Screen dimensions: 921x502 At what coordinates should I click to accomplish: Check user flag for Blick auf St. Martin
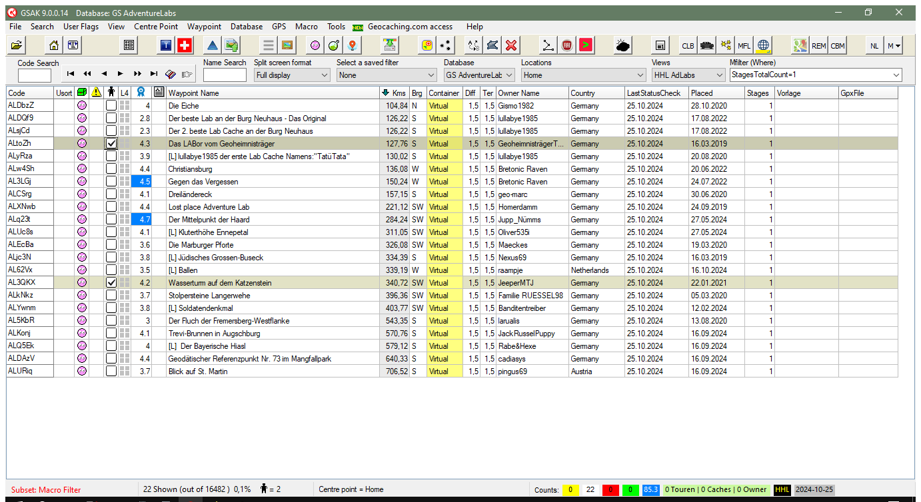point(111,371)
